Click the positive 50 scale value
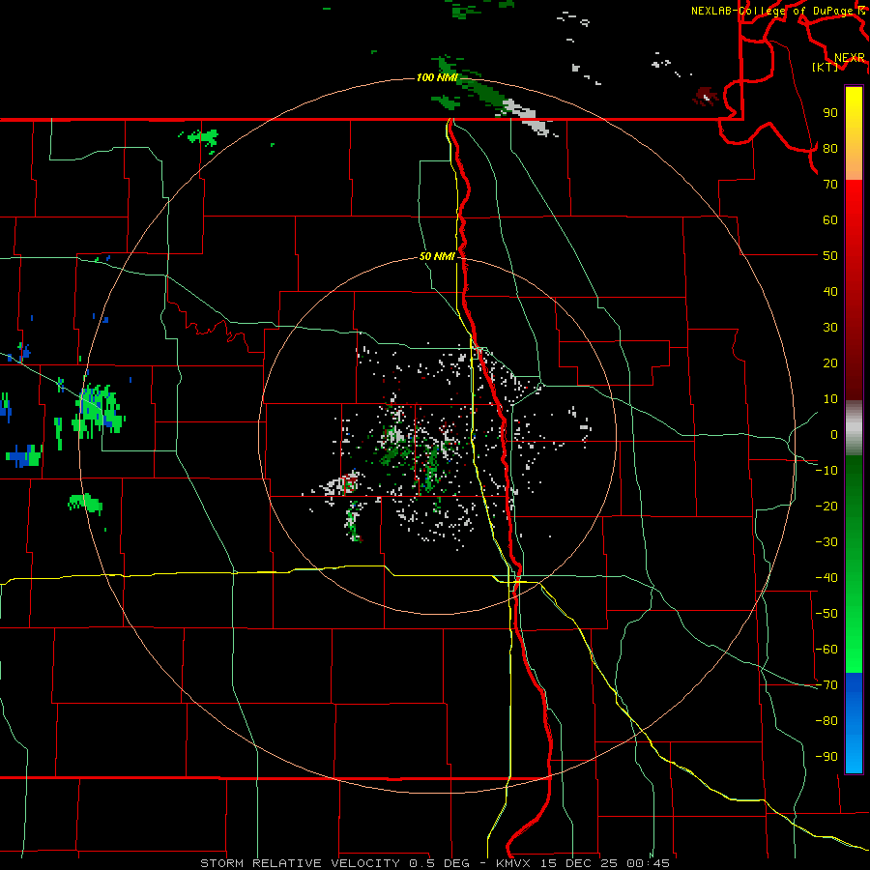The height and width of the screenshot is (870, 870). point(830,256)
